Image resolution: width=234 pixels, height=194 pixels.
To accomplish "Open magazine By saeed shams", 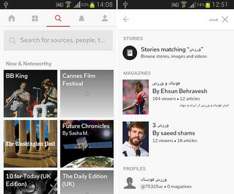I will (176, 139).
